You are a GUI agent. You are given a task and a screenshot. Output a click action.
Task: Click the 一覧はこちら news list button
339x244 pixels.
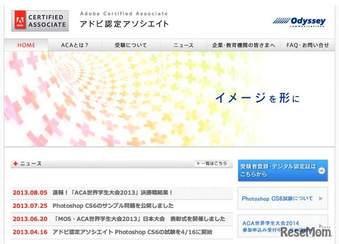click(212, 163)
